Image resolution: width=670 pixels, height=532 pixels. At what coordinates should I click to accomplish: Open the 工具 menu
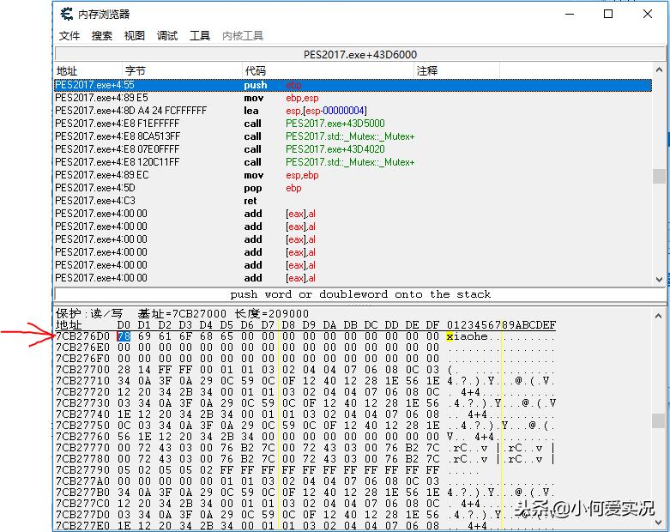click(200, 36)
